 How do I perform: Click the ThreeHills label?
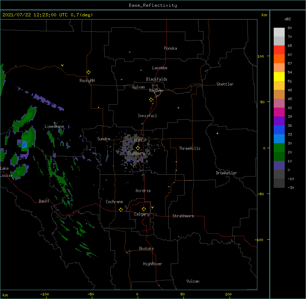point(190,148)
